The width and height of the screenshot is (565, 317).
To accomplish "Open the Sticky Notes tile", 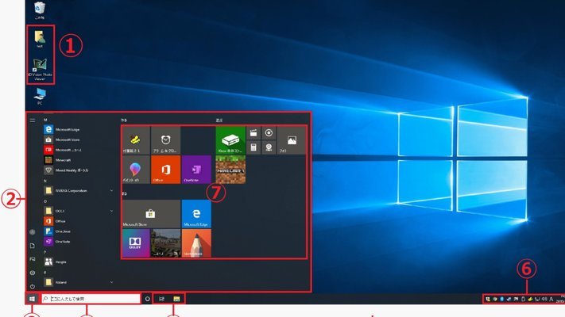I will pos(136,140).
